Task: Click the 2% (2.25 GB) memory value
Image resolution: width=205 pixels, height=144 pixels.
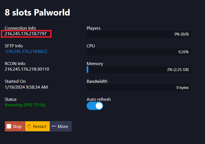Action: (178, 70)
